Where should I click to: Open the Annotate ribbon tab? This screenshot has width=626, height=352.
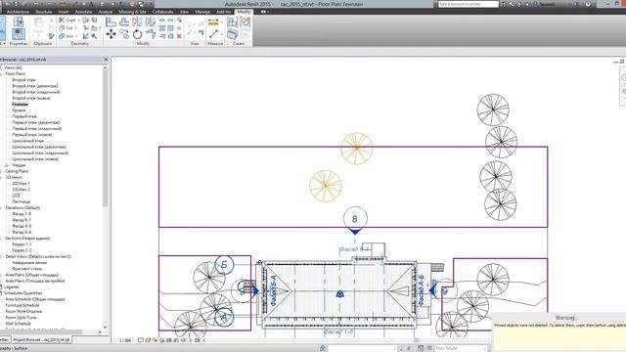coord(83,12)
